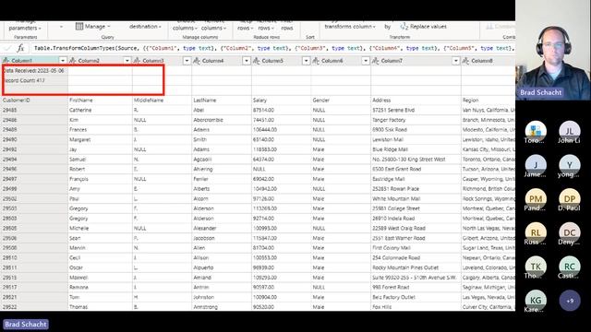Change Column4 data type icon

(197, 61)
